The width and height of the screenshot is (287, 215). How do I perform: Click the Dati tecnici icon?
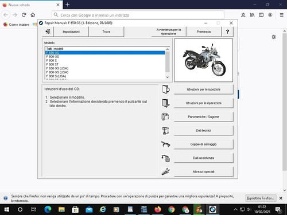click(166, 131)
